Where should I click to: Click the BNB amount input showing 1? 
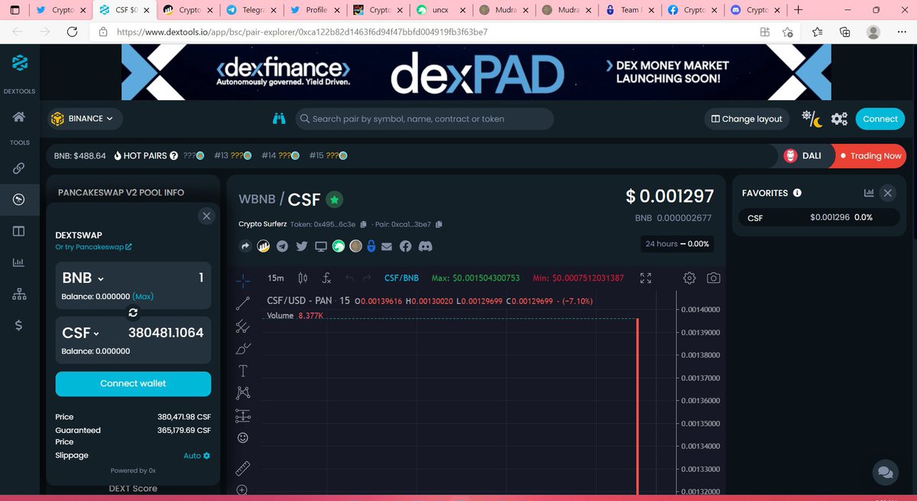(201, 278)
